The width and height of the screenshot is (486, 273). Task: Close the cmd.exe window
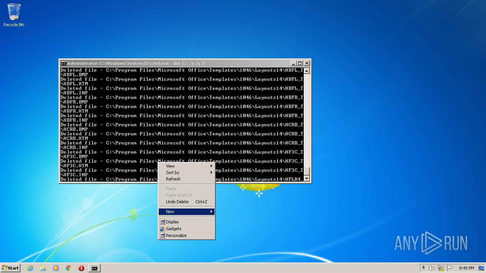point(307,63)
